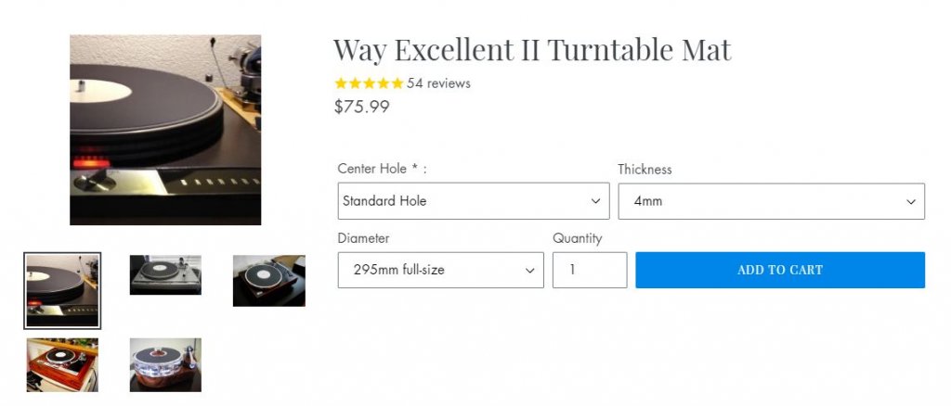
Task: Click the $75.99 price text
Action: (x=361, y=107)
